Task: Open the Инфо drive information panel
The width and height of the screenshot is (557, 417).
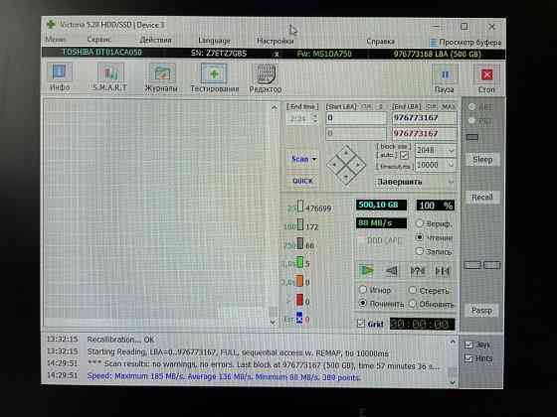Action: tap(60, 76)
